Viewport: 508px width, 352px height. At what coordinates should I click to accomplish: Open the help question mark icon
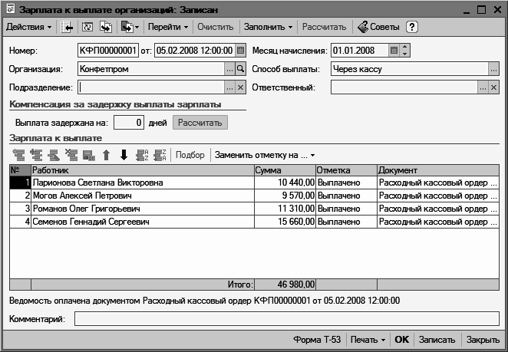pyautogui.click(x=412, y=27)
